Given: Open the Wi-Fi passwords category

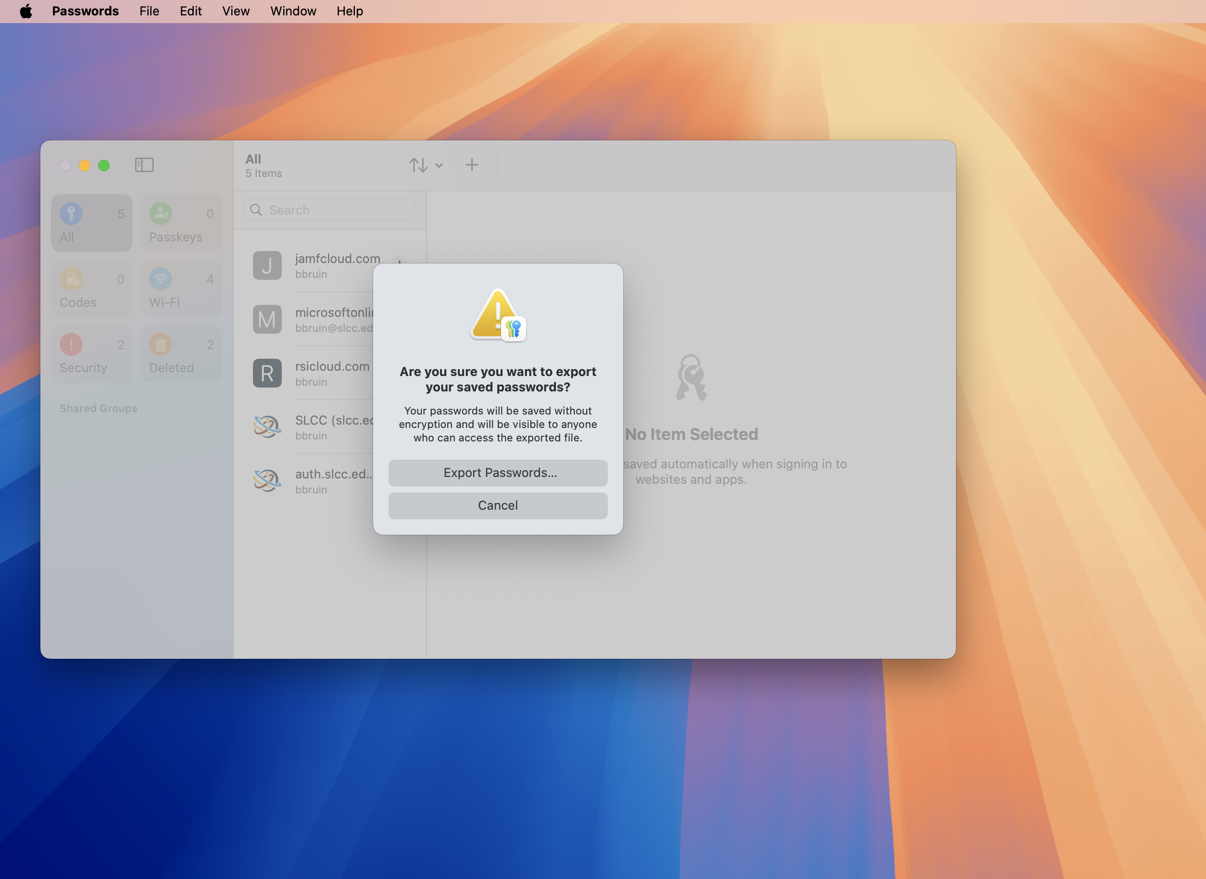Looking at the screenshot, I should click(x=181, y=289).
